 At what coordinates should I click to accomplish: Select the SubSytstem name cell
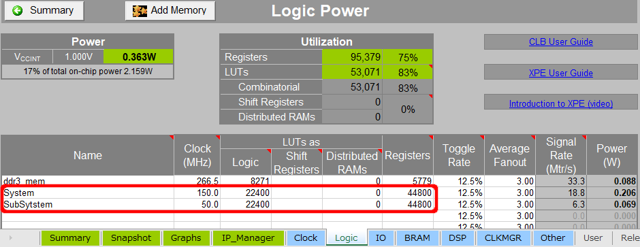[x=88, y=204]
